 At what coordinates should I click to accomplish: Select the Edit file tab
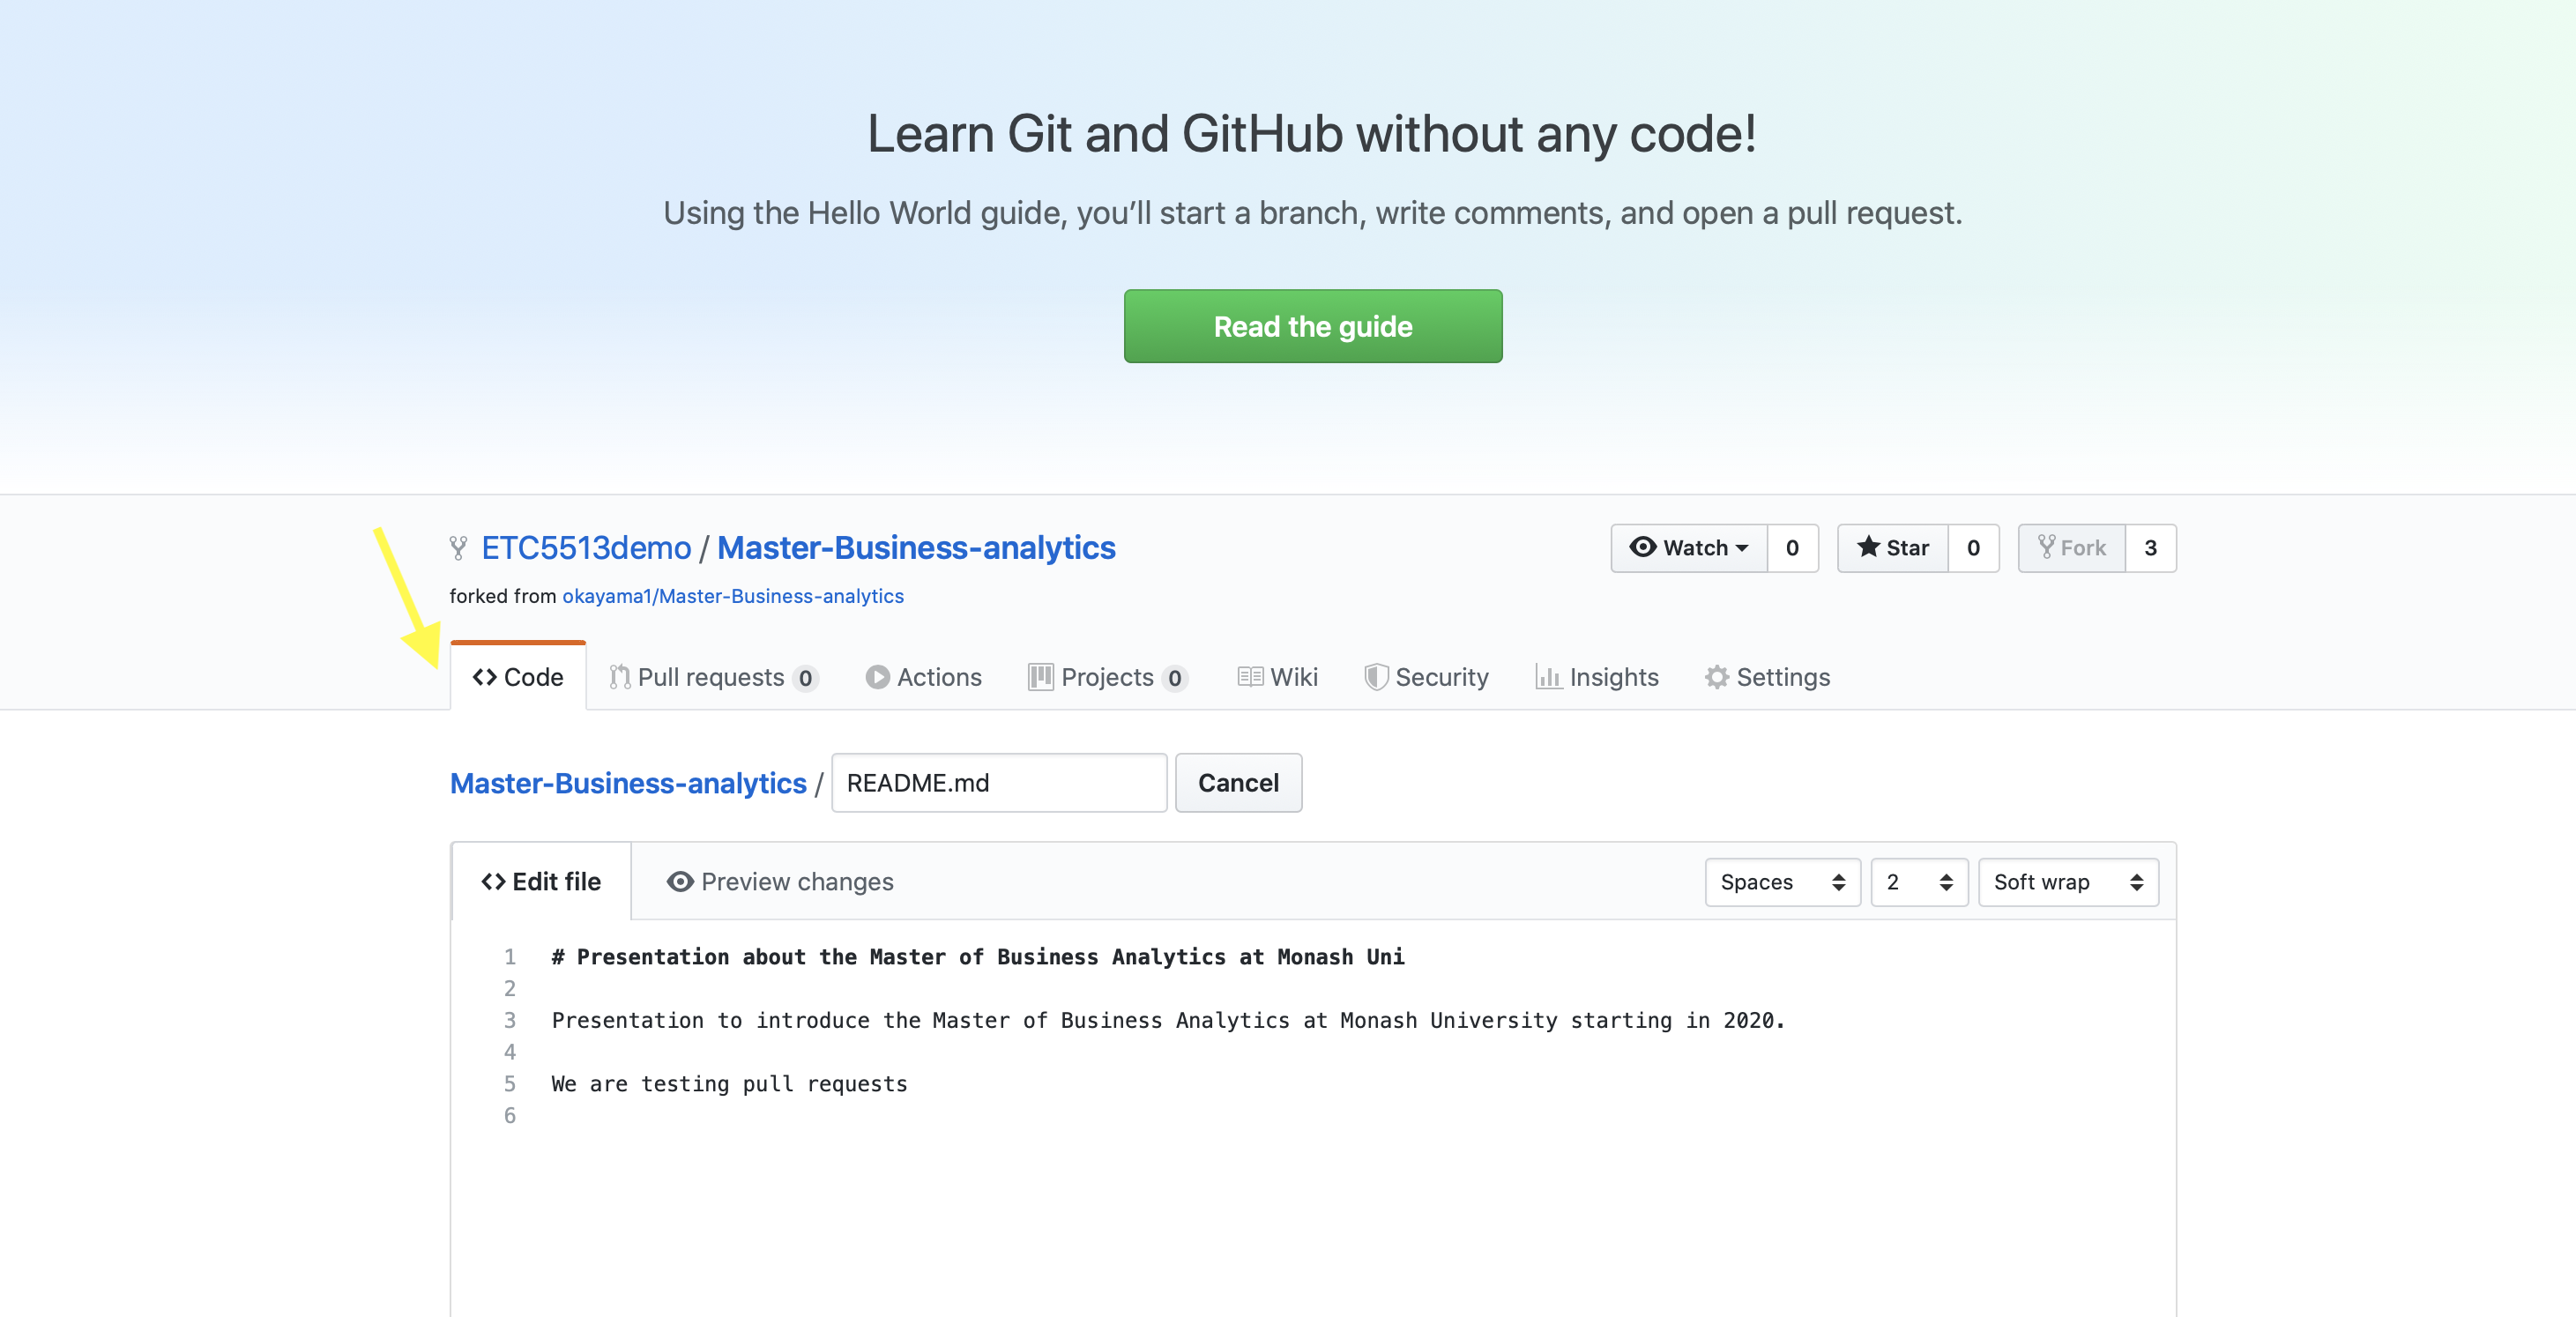[541, 881]
